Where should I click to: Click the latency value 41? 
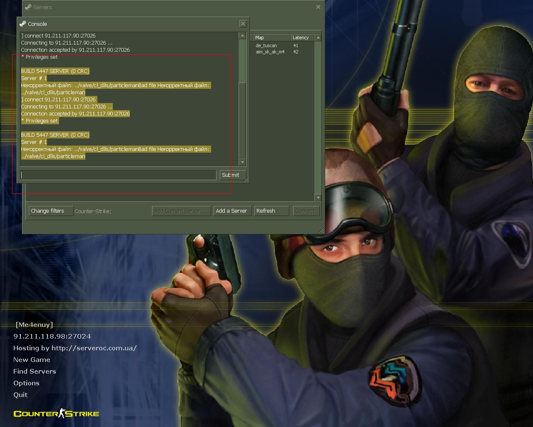coord(296,45)
